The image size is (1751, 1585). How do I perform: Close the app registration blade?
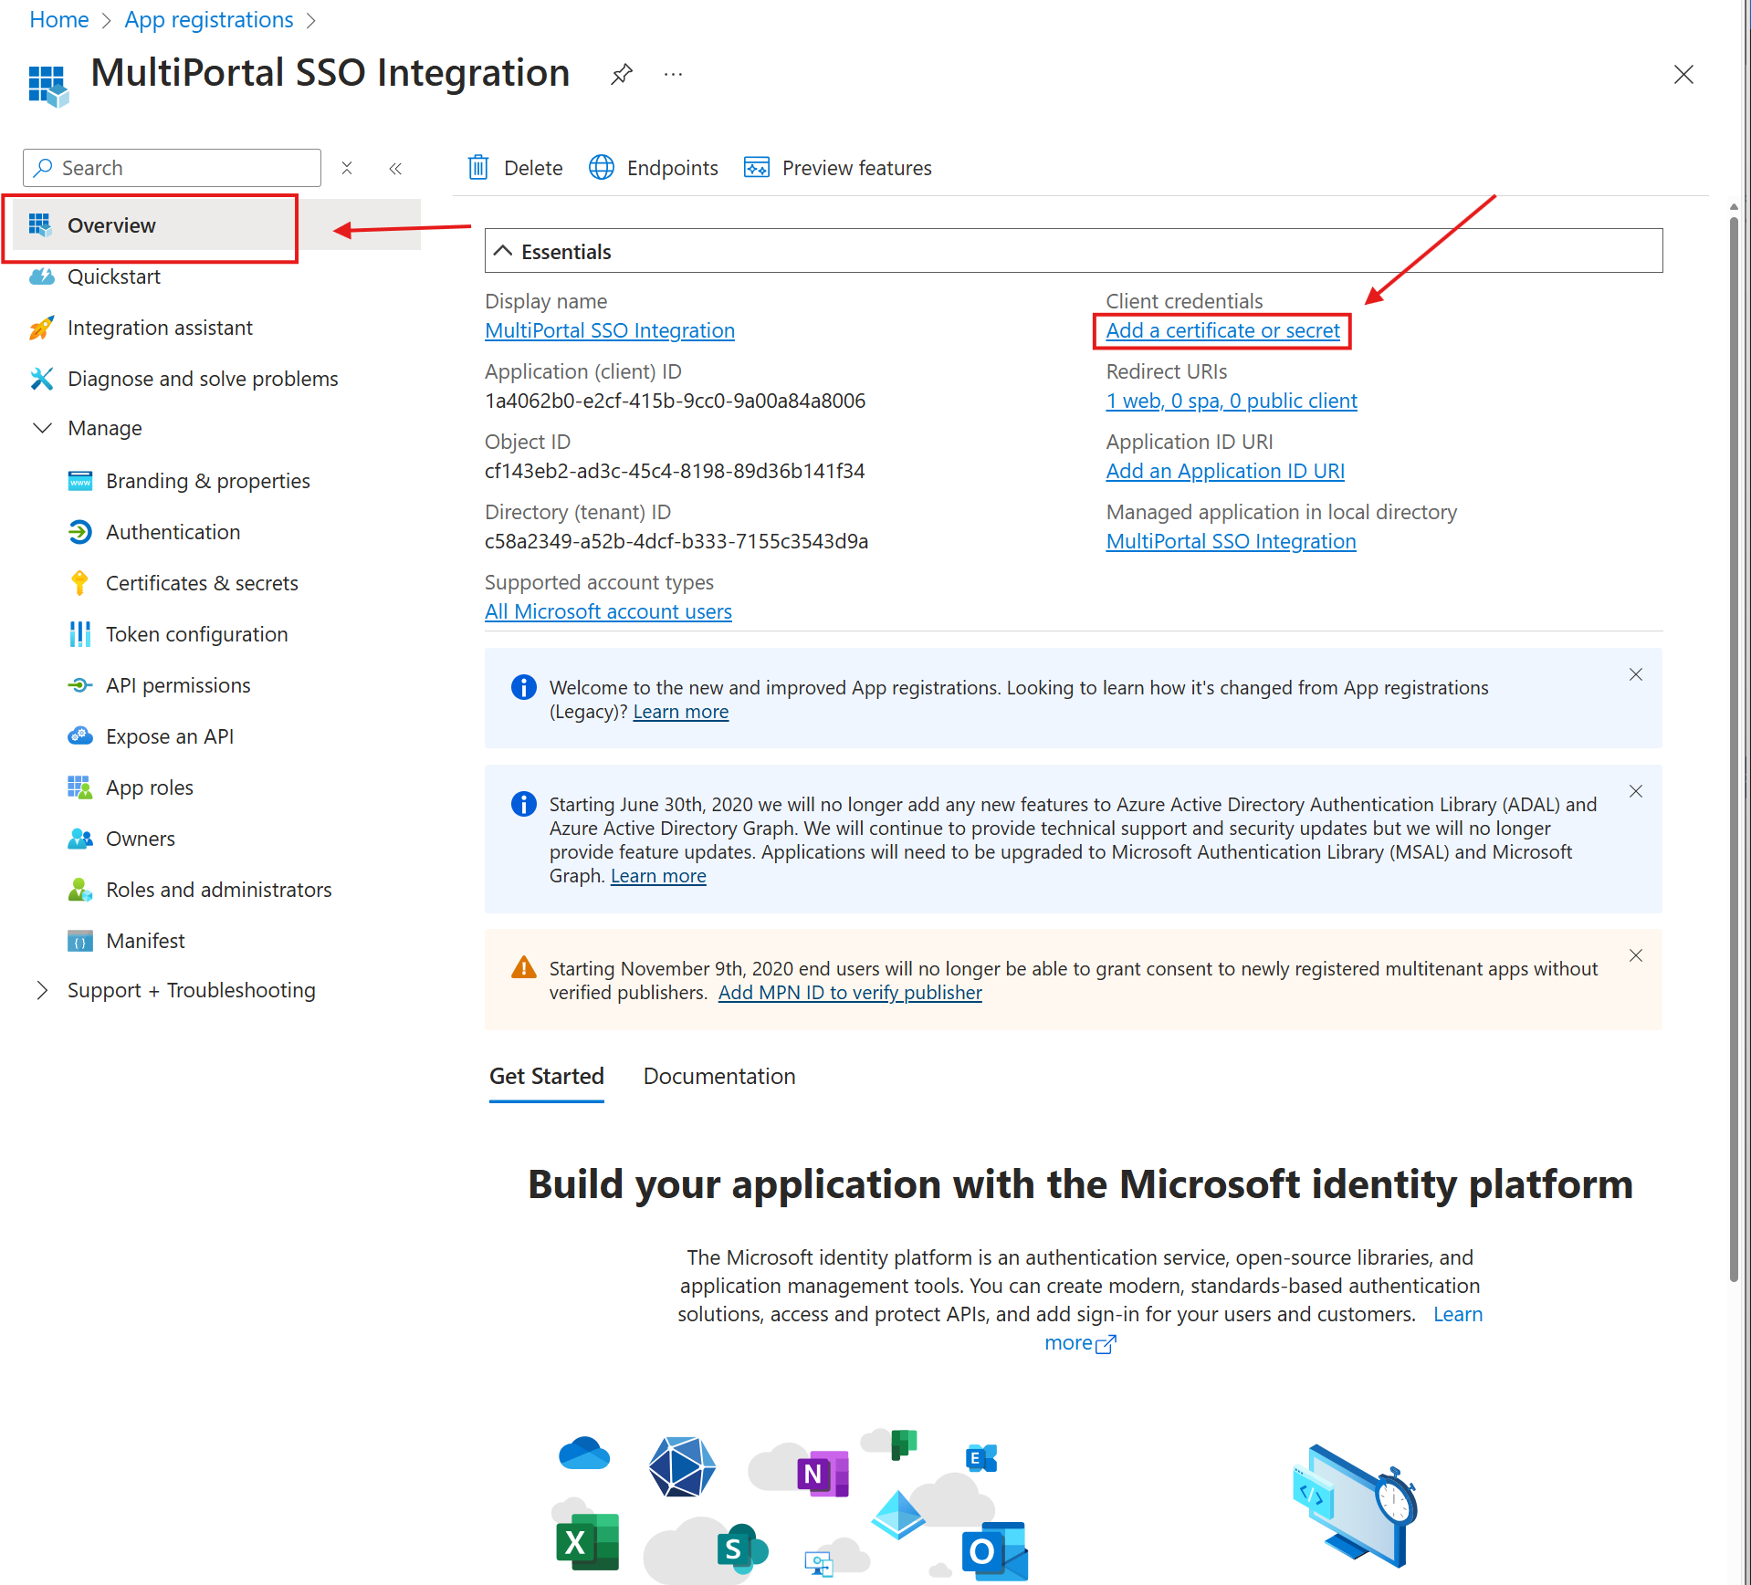(1683, 74)
